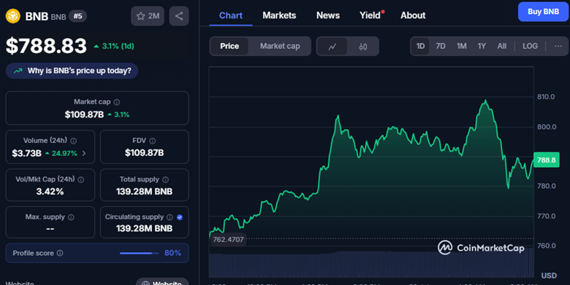Image resolution: width=570 pixels, height=285 pixels.
Task: Add BNB to watchlist with star button
Action: (148, 16)
